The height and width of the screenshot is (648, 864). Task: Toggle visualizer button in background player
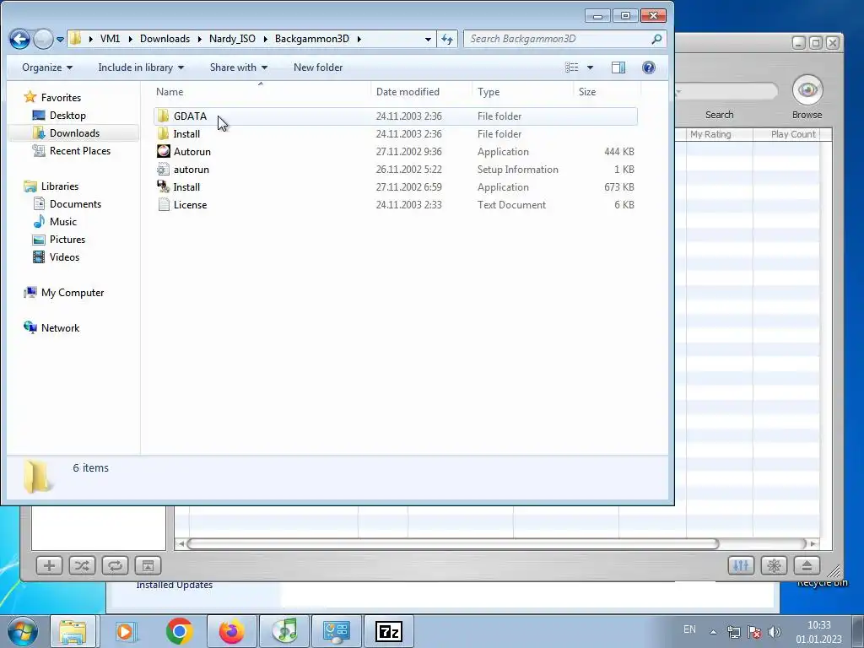(x=775, y=565)
